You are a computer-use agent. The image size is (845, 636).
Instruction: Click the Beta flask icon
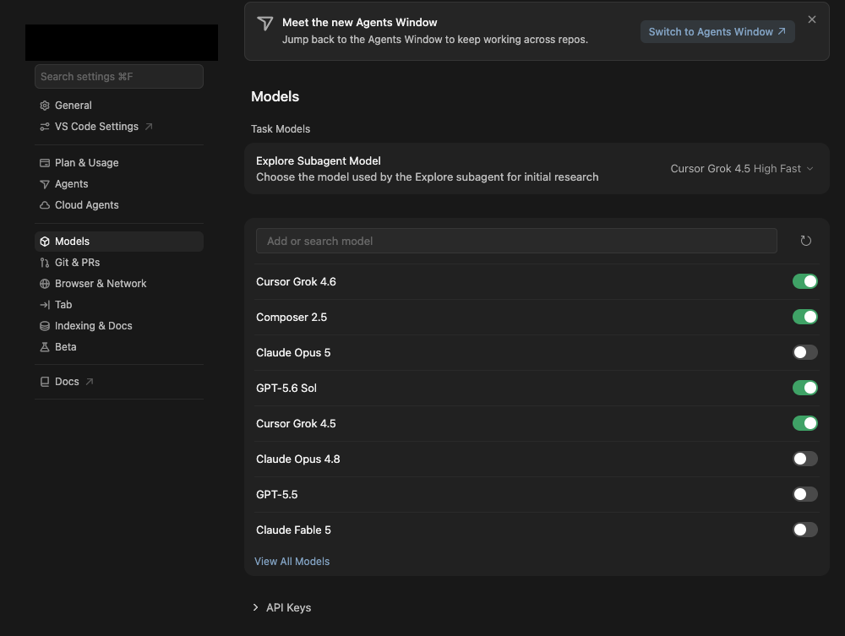(x=45, y=347)
